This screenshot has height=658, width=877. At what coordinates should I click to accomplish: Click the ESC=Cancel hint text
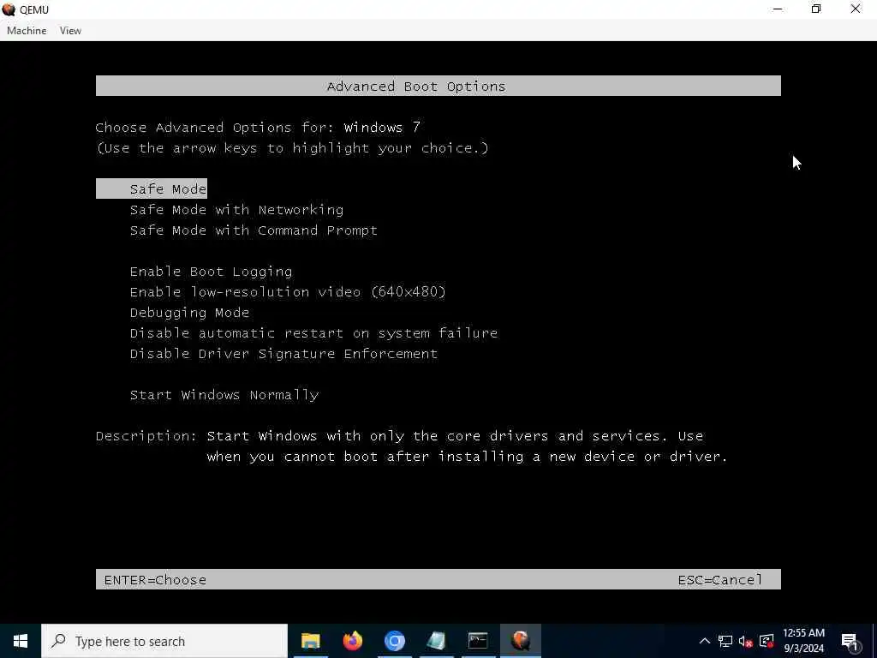coord(719,580)
